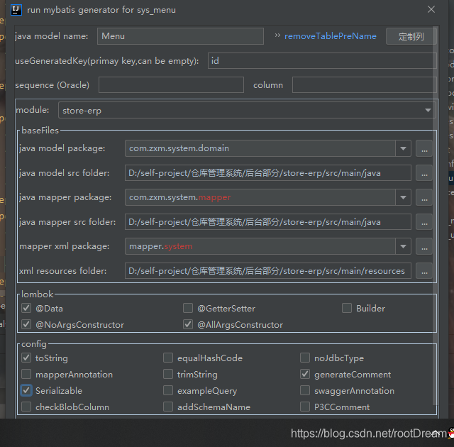Enable the addSchemaName checkbox
The height and width of the screenshot is (447, 454).
point(168,407)
